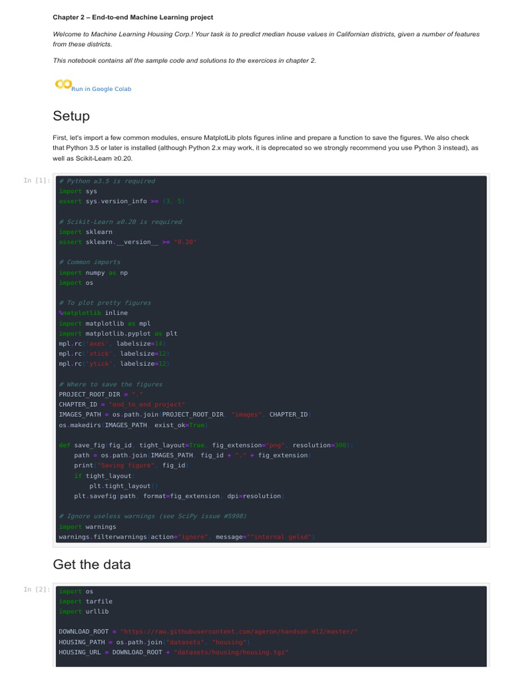Open the "Run in Google Colab" link

click(101, 89)
